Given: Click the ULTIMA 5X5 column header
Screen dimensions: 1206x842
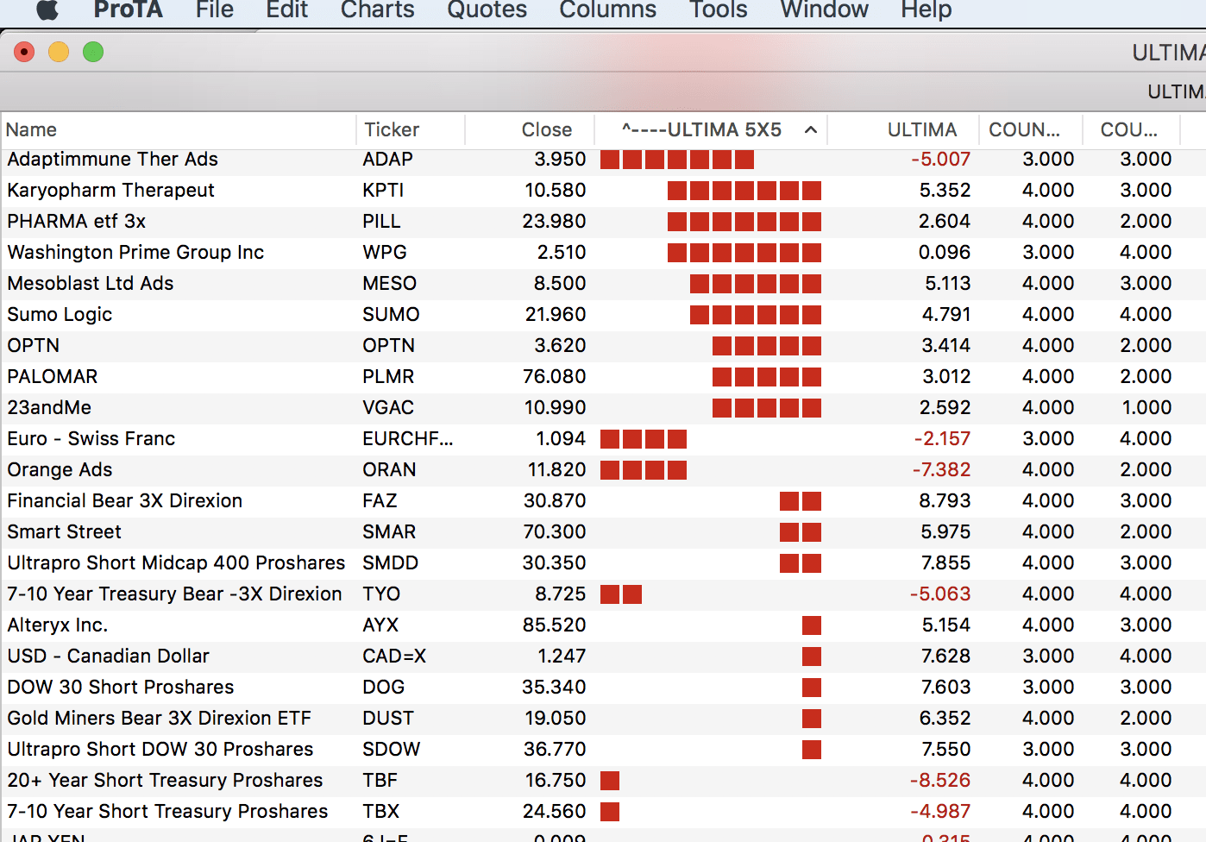Looking at the screenshot, I should pyautogui.click(x=711, y=129).
